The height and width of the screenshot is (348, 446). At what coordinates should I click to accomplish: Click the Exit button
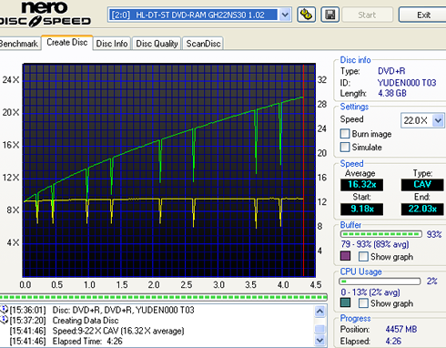tap(423, 15)
